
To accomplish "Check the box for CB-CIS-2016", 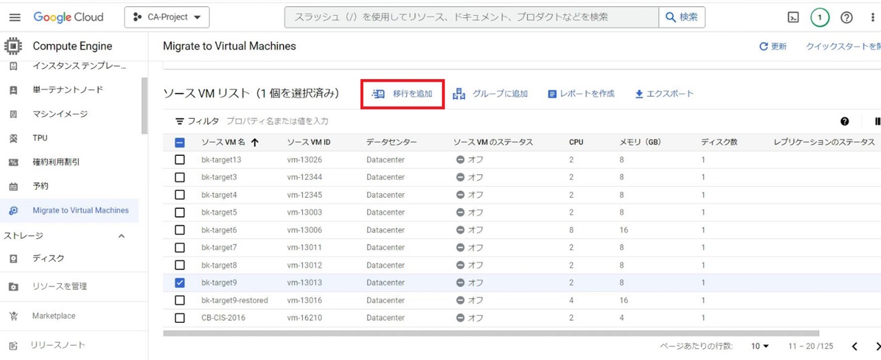I will pyautogui.click(x=180, y=318).
